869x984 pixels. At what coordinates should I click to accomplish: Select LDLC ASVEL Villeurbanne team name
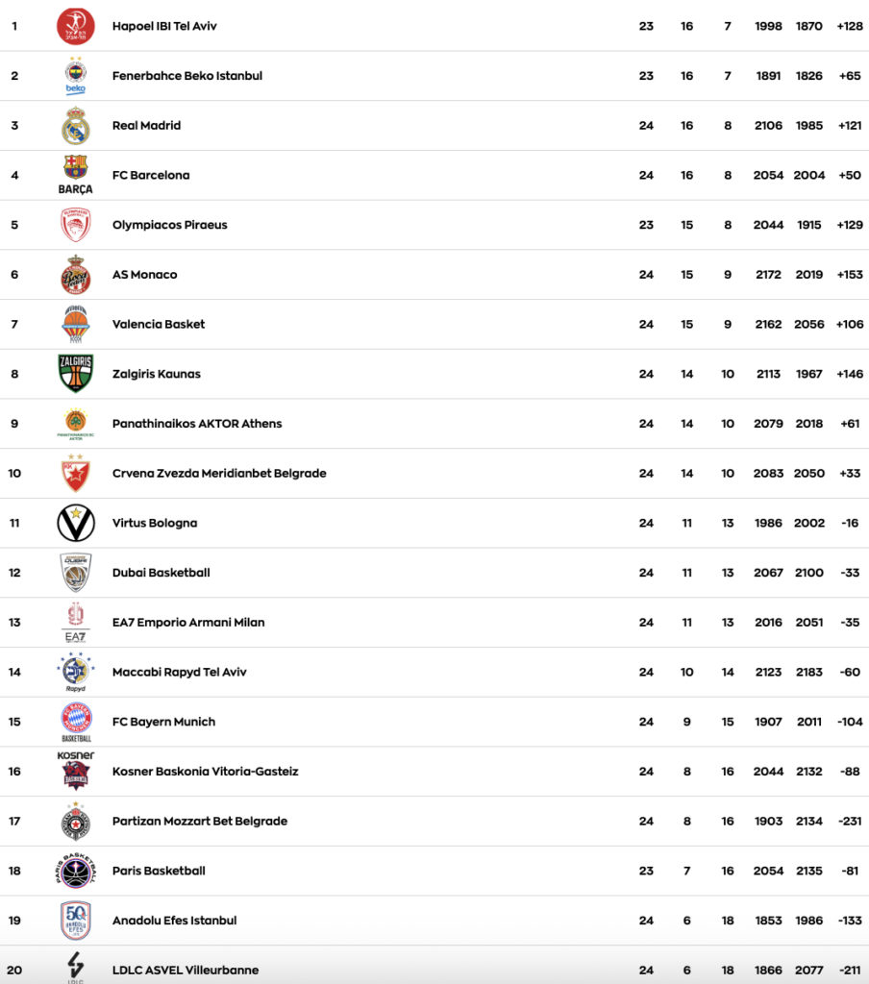pos(186,971)
